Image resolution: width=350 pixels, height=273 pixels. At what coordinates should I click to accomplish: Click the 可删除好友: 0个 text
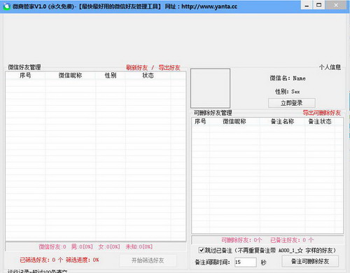pyautogui.click(x=241, y=240)
